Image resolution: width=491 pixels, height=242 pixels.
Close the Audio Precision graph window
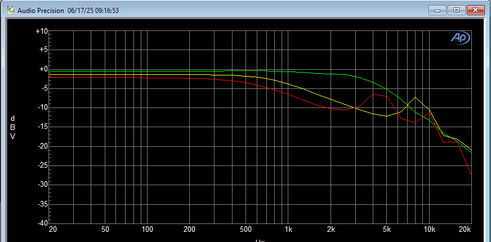tap(475, 10)
